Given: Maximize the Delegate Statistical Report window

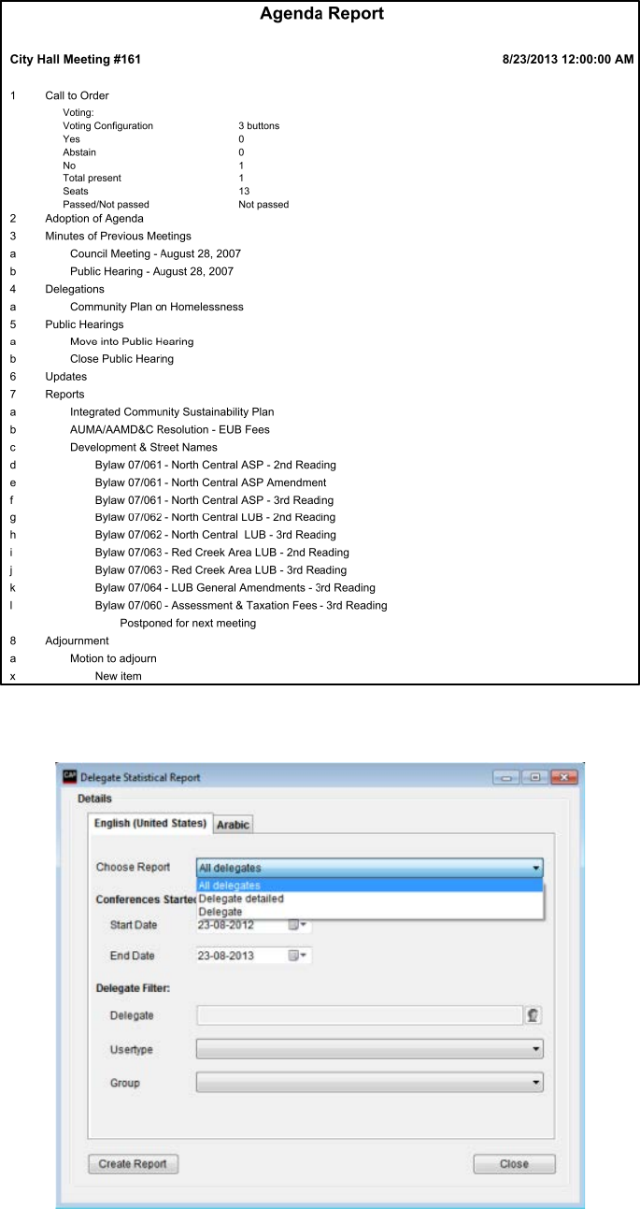Looking at the screenshot, I should (535, 777).
